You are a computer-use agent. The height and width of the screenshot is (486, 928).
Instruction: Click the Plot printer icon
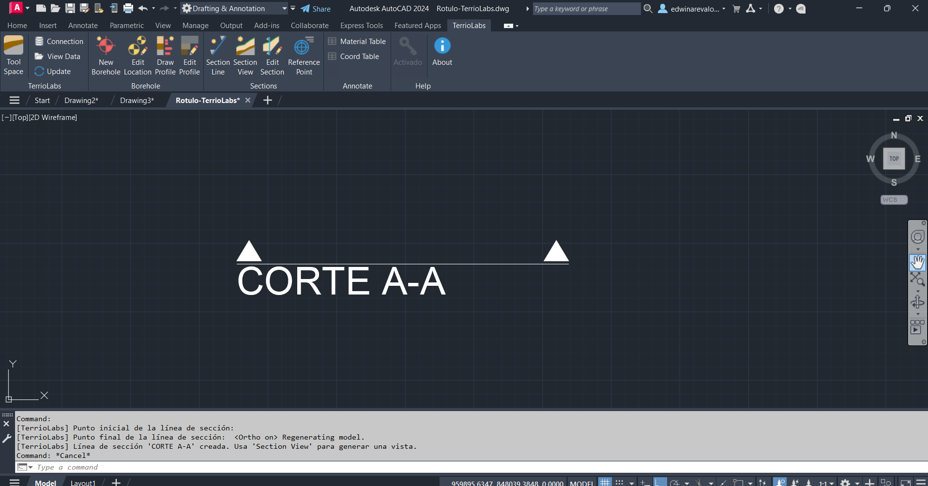[x=128, y=8]
